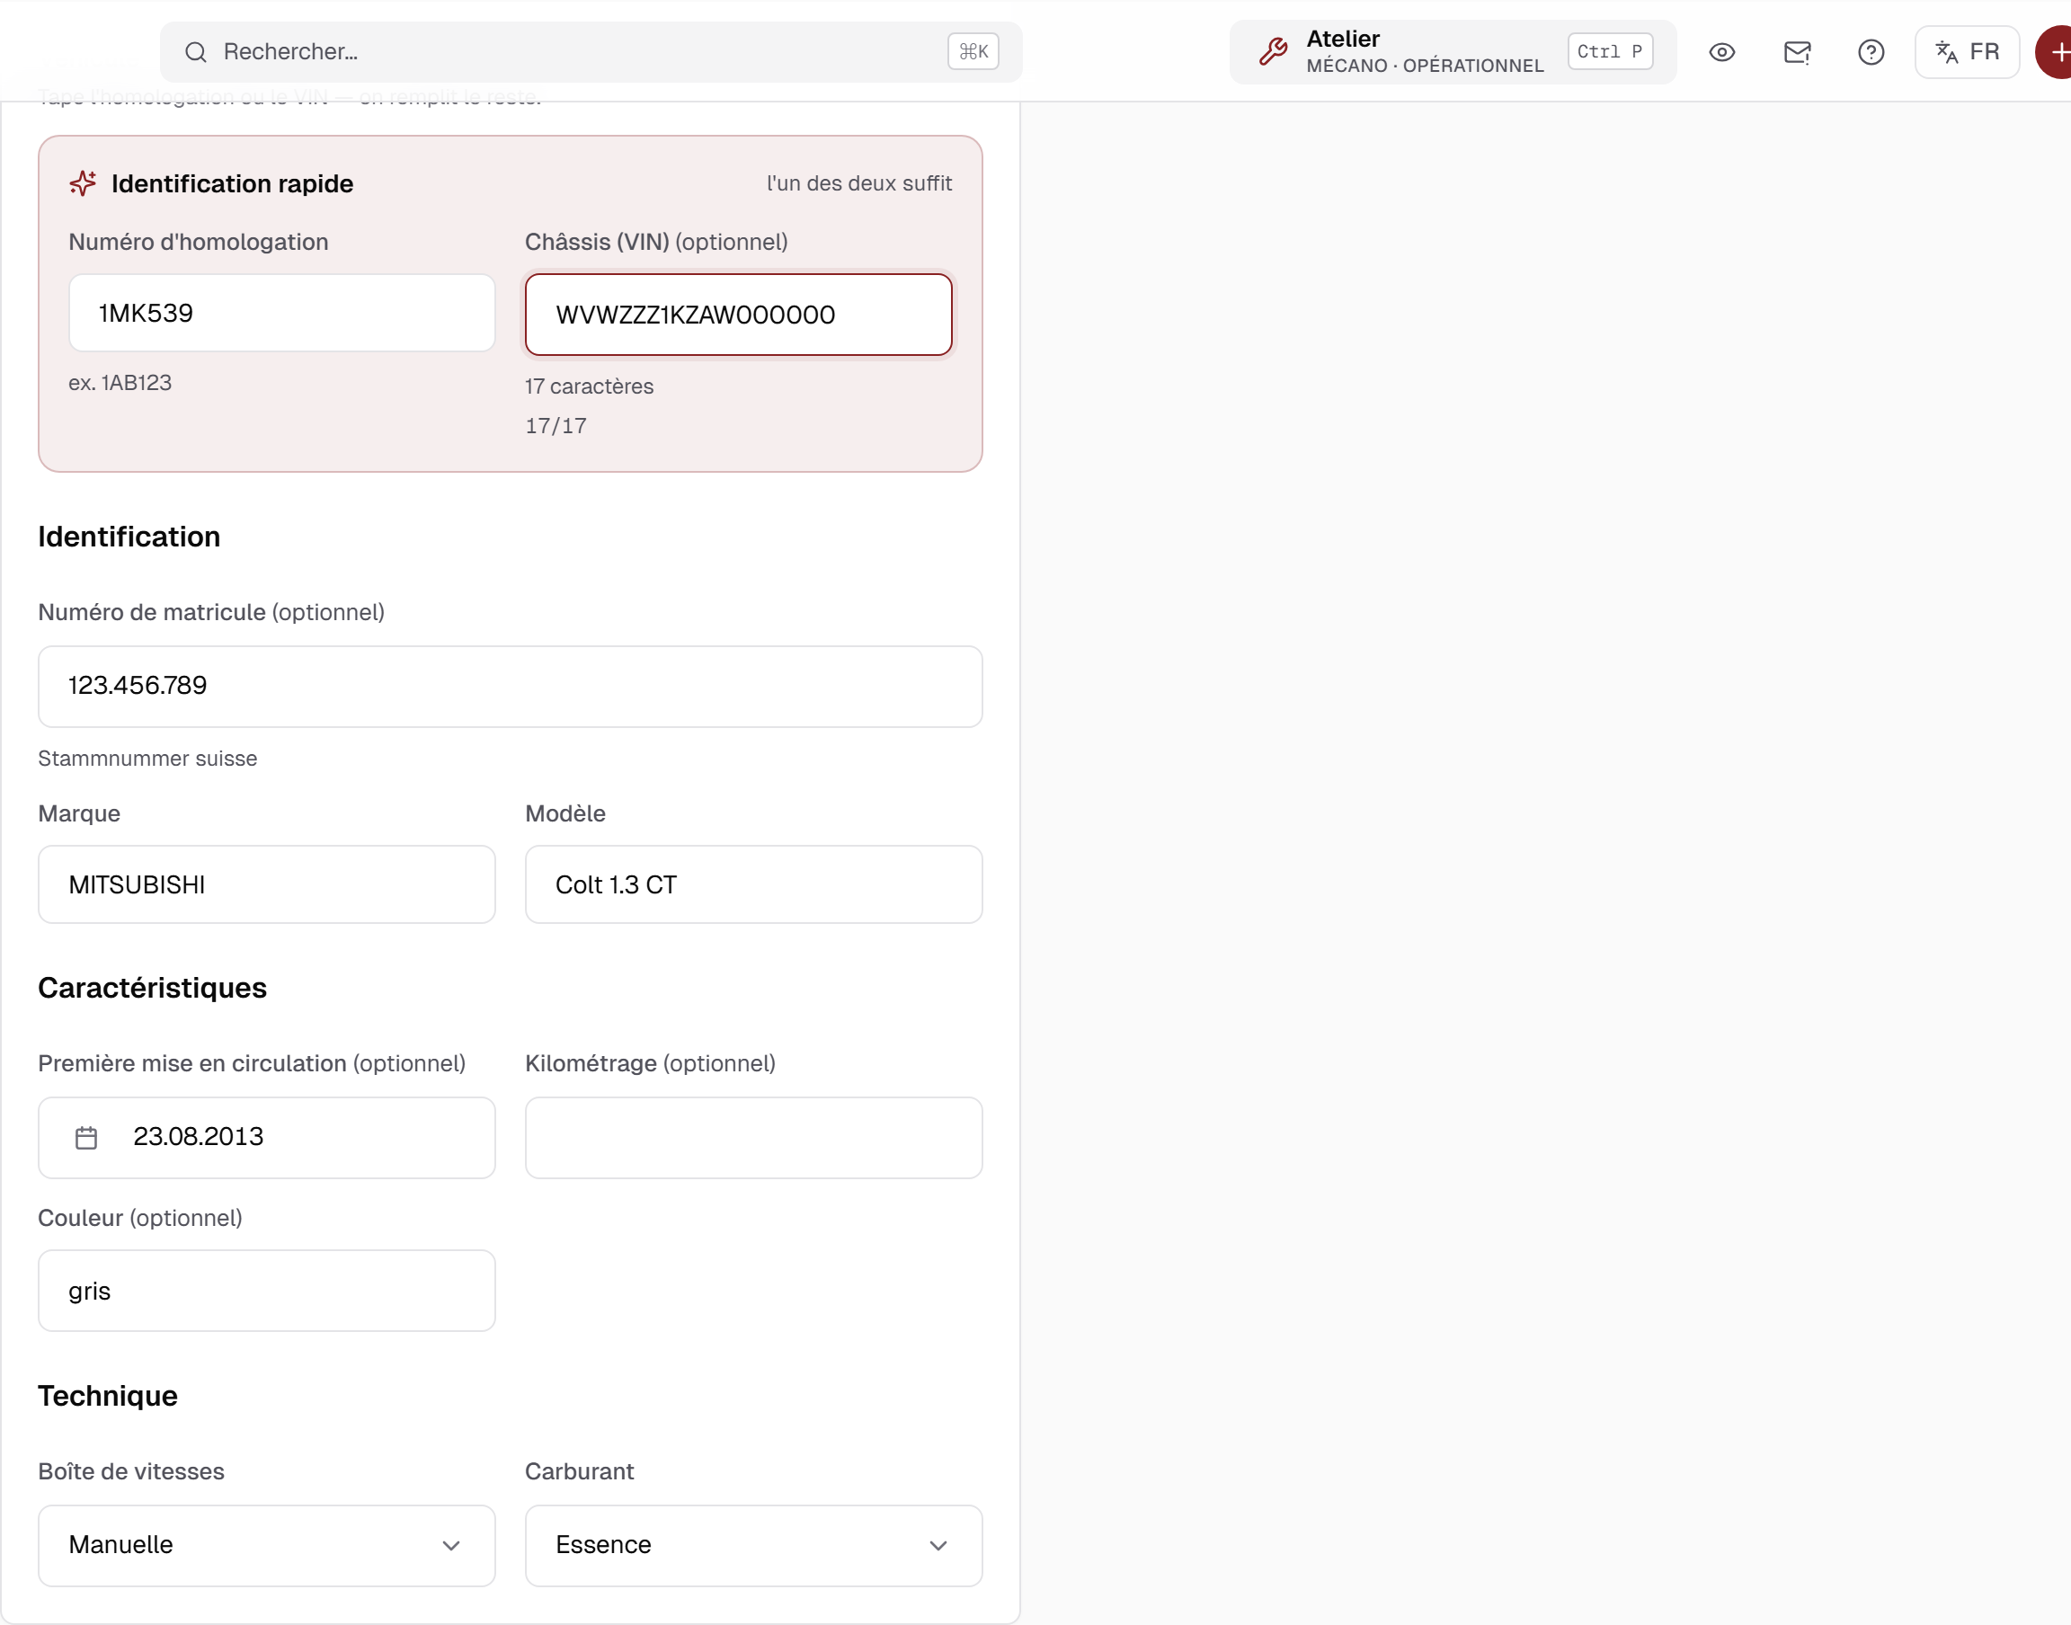2071x1625 pixels.
Task: Click the ⌘K shortcut badge
Action: click(x=973, y=51)
